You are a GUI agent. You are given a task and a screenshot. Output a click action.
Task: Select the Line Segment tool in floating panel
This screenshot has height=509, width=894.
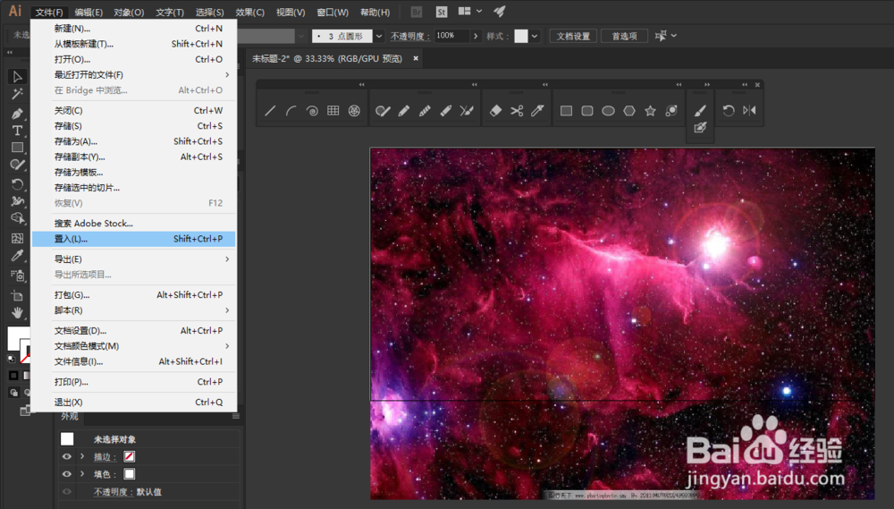[x=270, y=111]
